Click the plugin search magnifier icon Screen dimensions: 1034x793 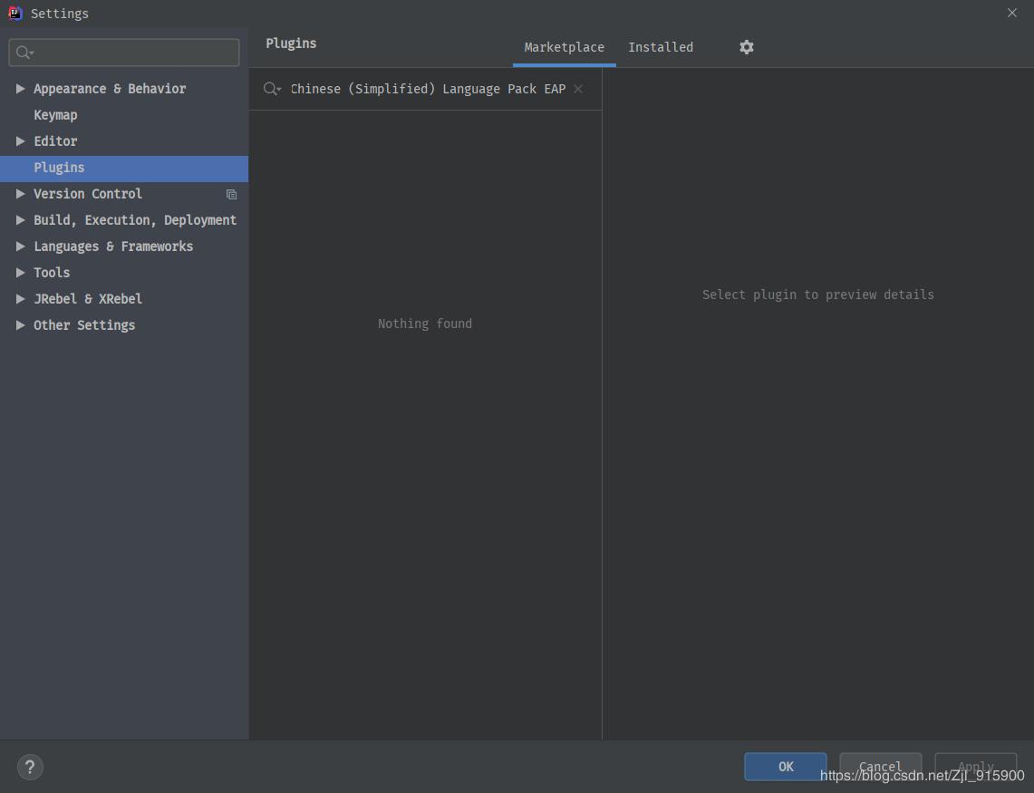[x=271, y=89]
